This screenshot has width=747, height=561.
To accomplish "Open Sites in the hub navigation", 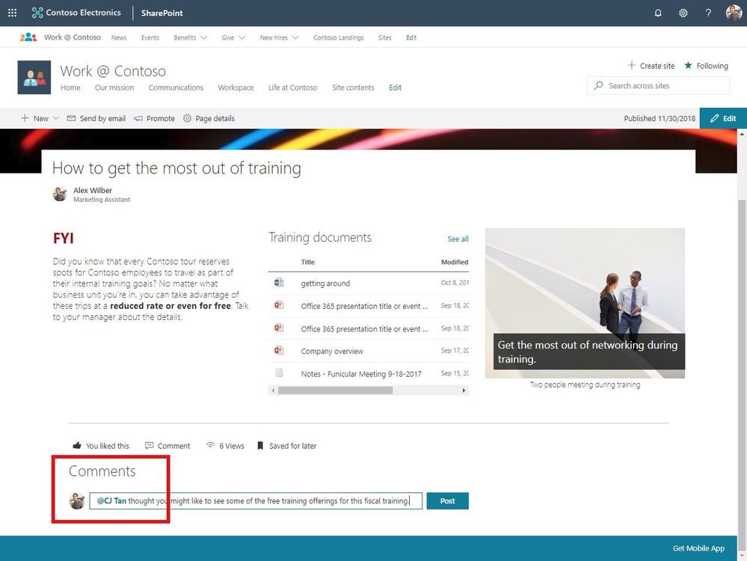I will pos(385,37).
